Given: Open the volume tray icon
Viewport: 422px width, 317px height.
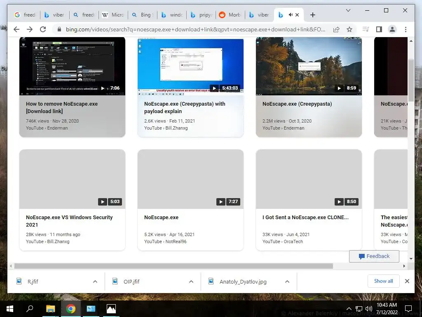Looking at the screenshot, I should (x=369, y=309).
